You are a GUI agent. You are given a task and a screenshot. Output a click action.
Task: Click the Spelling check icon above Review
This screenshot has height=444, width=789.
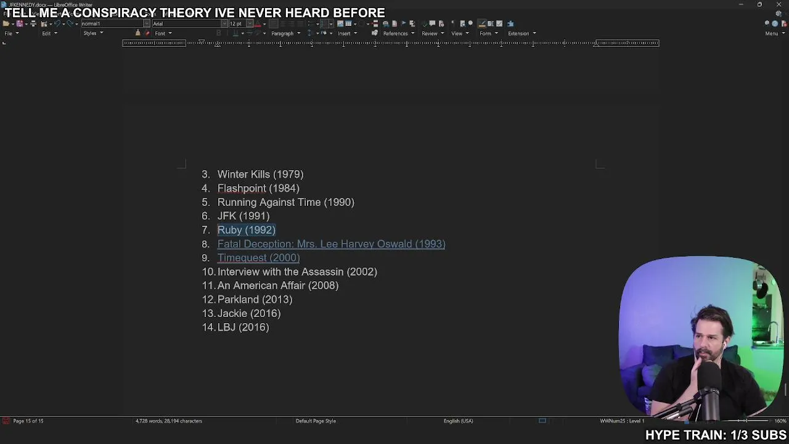coord(425,23)
